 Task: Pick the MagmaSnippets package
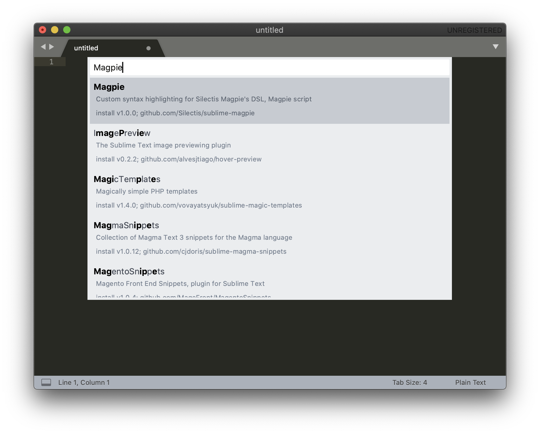coord(269,239)
